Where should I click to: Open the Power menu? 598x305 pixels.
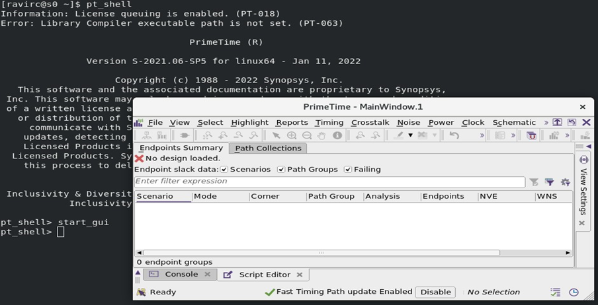pos(441,123)
